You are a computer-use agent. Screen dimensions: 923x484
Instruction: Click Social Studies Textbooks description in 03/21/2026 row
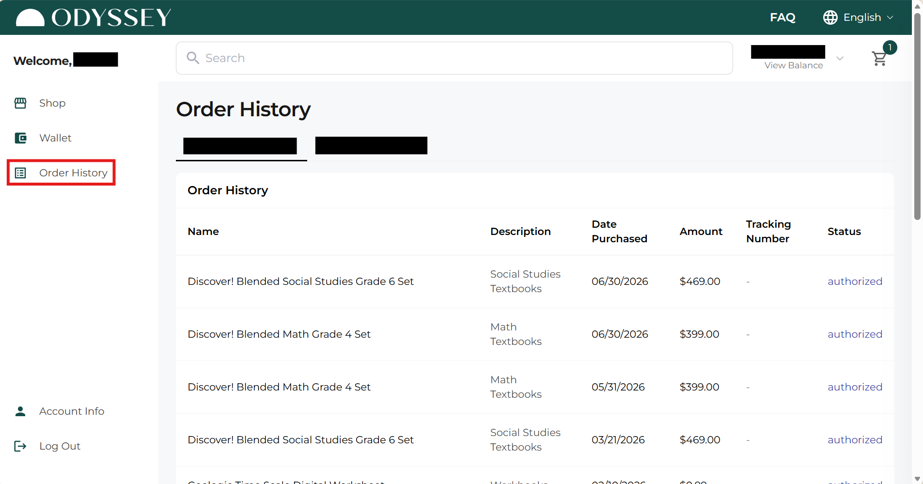click(x=525, y=440)
